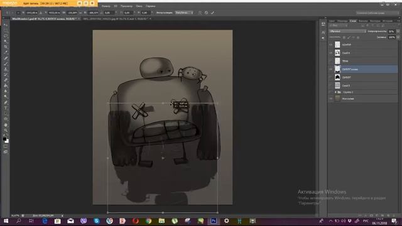This screenshot has width=402, height=226.
Task: Select the Brush tool
Action: click(6, 63)
